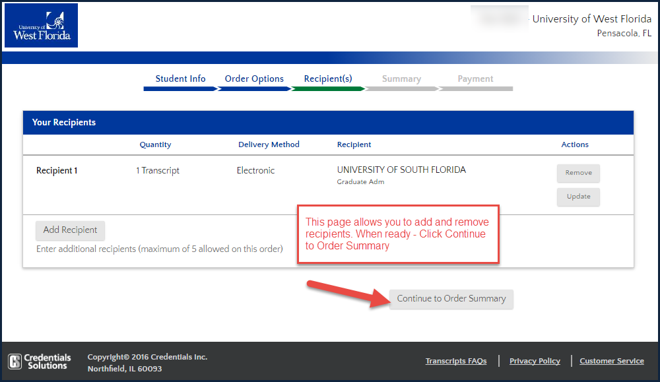Viewport: 660px width, 382px height.
Task: Open the Customer Service link
Action: 612,361
